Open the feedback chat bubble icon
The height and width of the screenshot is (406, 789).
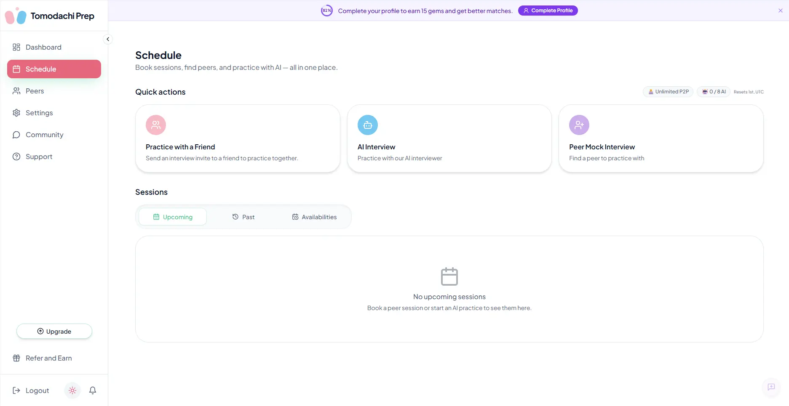(771, 387)
